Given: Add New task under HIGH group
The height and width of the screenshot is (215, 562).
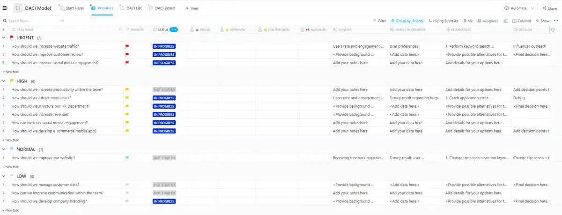Looking at the screenshot, I should [10, 140].
